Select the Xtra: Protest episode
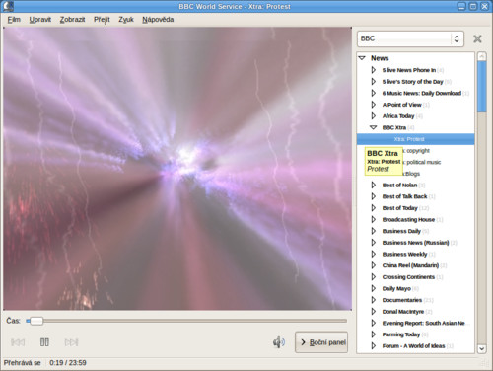This screenshot has width=493, height=371. [x=416, y=139]
